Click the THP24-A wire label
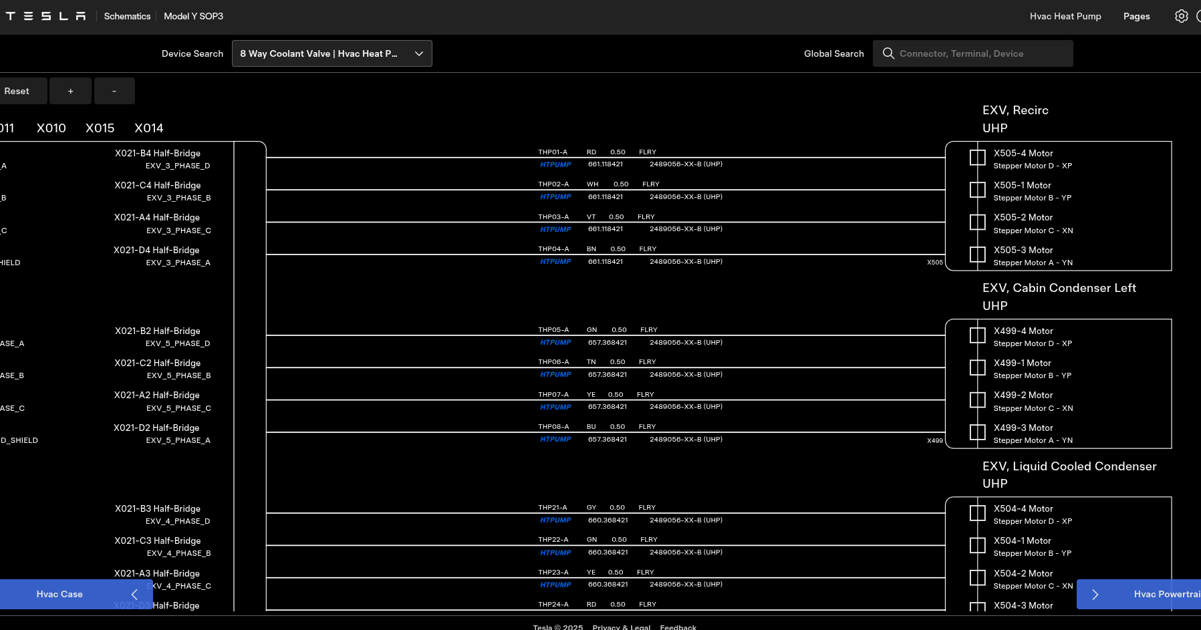The width and height of the screenshot is (1201, 630). 553,605
